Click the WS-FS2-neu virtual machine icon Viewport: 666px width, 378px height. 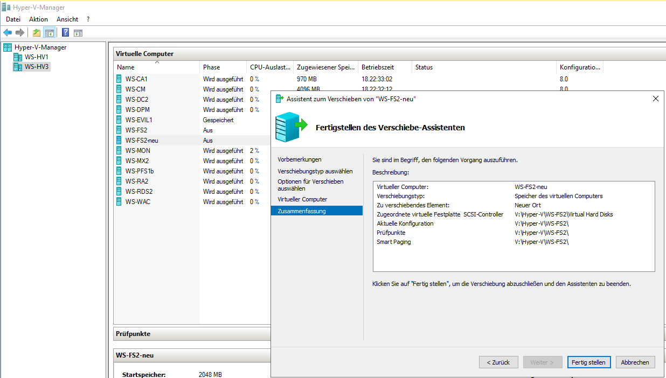click(119, 141)
